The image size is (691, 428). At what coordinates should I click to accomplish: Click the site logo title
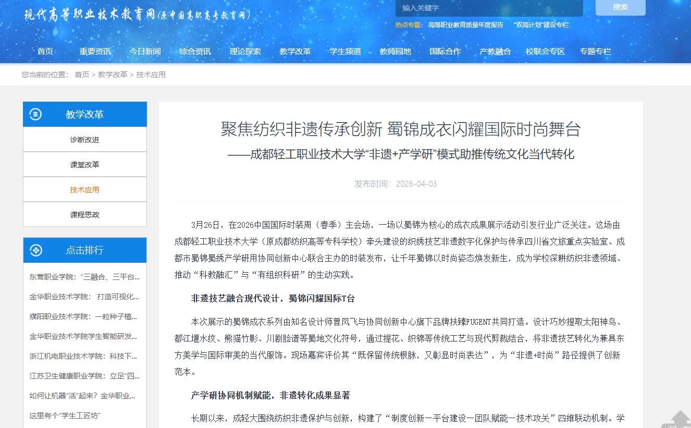tap(138, 15)
